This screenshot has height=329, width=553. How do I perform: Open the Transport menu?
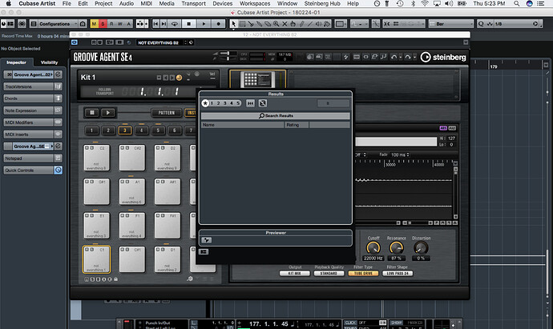(x=193, y=3)
